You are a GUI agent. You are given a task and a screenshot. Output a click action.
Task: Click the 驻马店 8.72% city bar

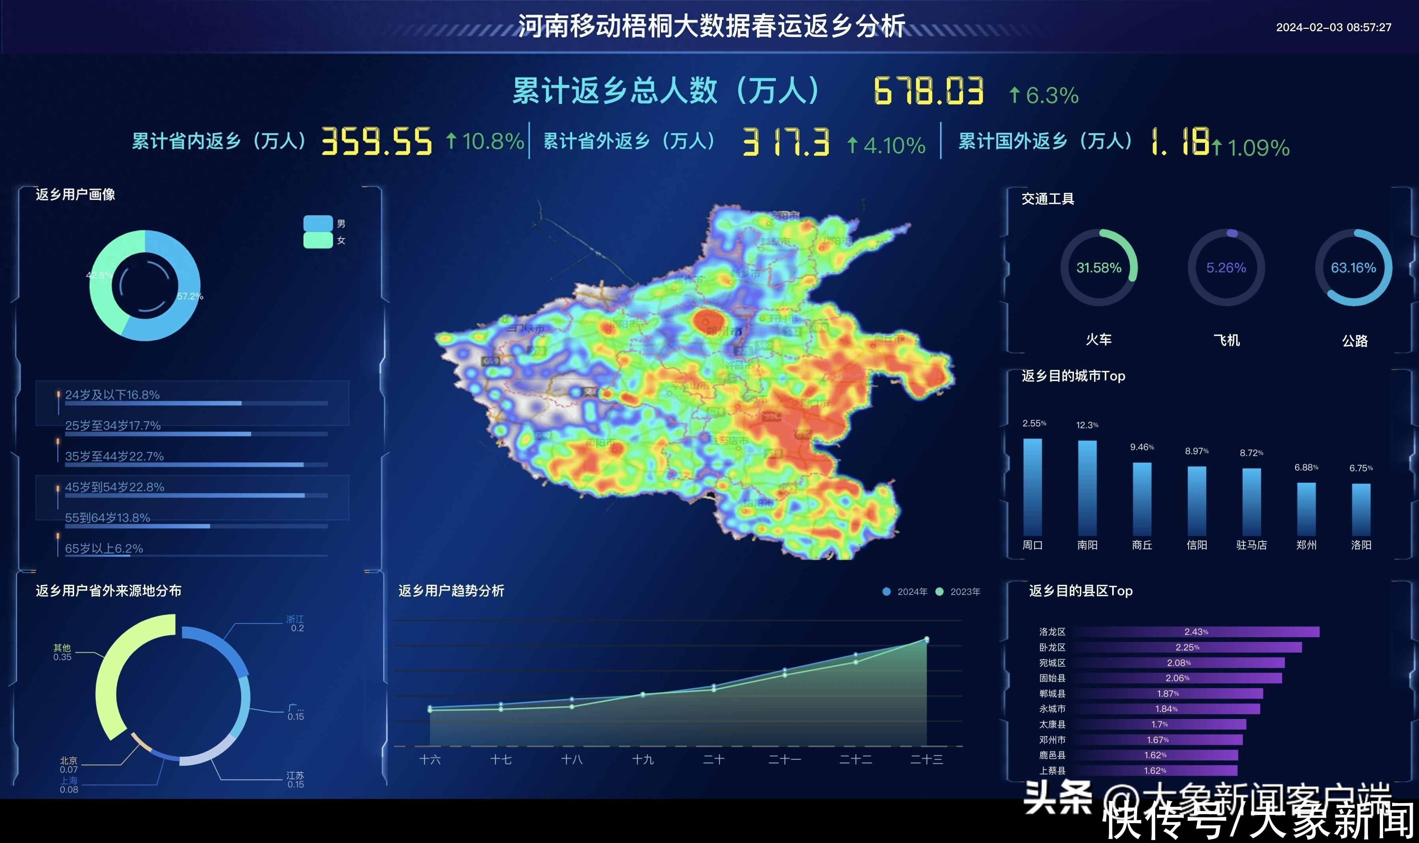pos(1252,502)
